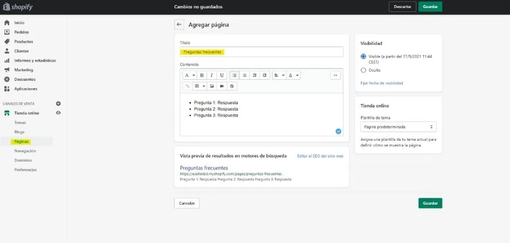Click Editar el SEO del sitio web
Image resolution: width=510 pixels, height=243 pixels.
click(320, 156)
